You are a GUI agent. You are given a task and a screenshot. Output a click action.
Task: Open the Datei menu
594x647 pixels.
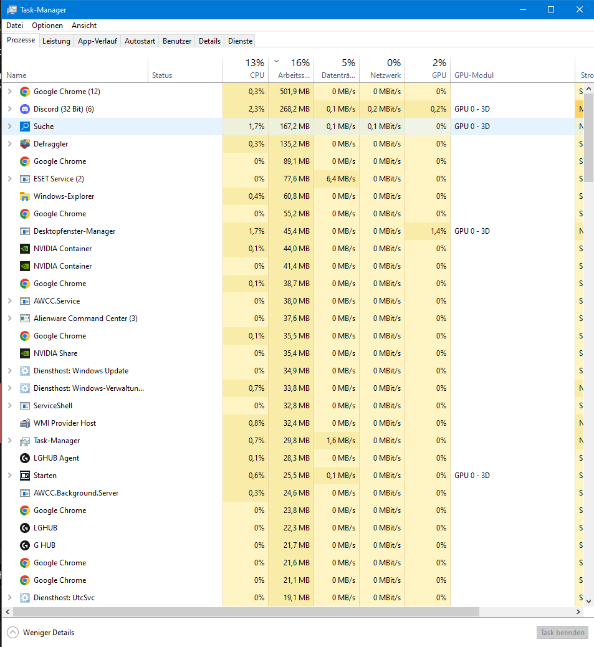click(14, 25)
